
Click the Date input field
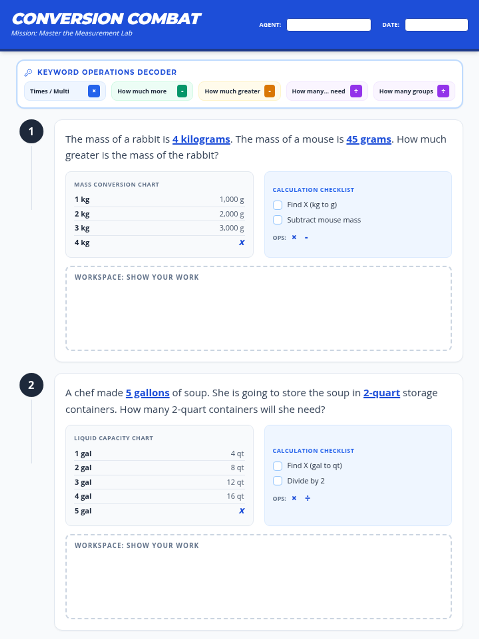click(x=436, y=25)
